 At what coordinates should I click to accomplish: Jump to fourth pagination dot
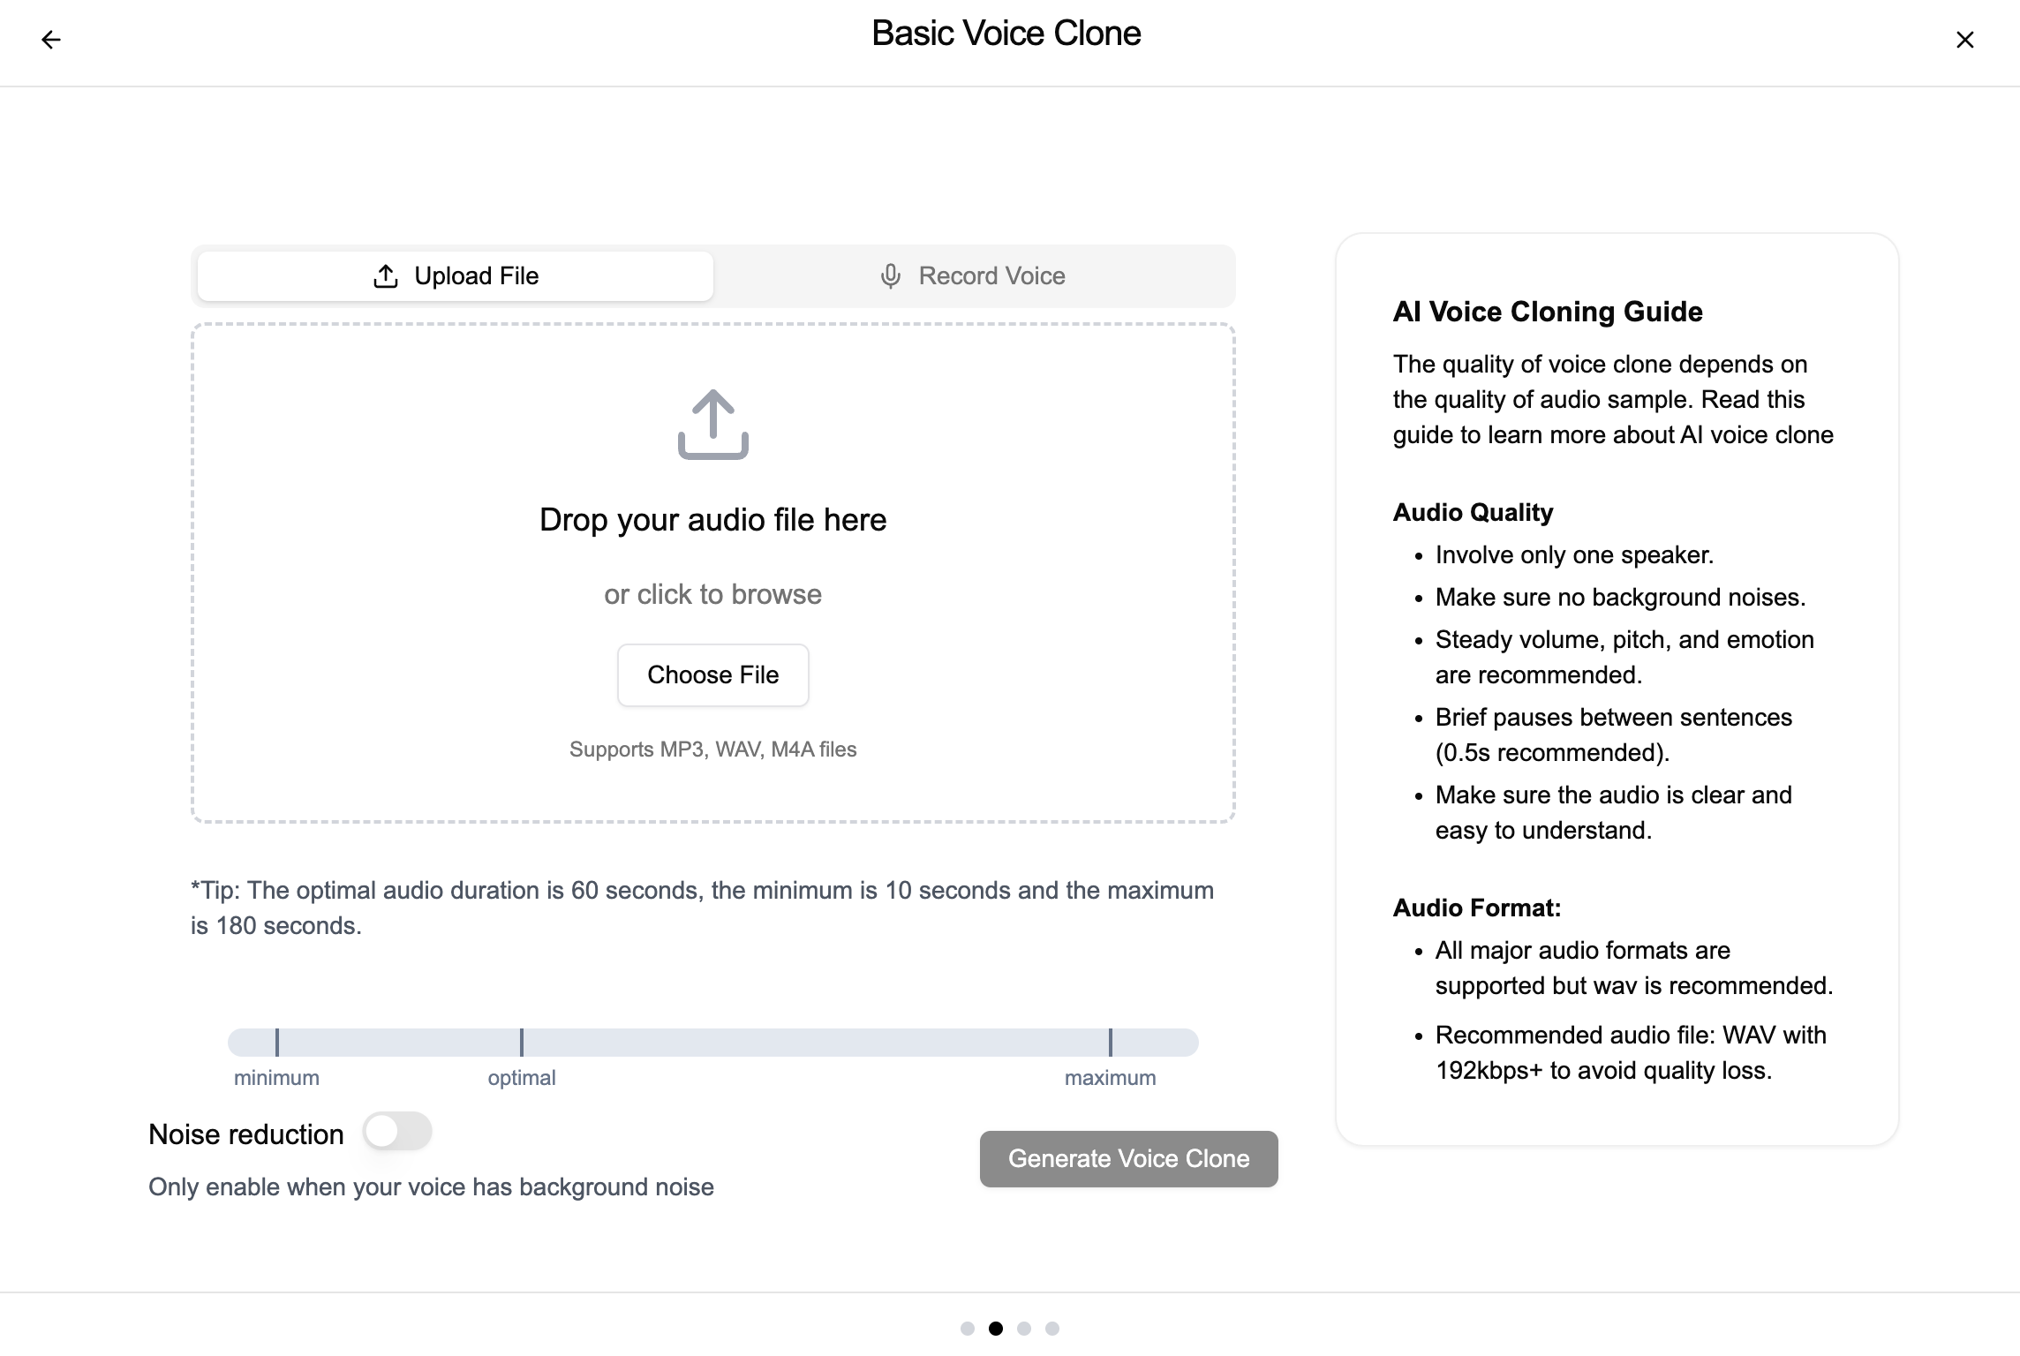click(x=1052, y=1329)
